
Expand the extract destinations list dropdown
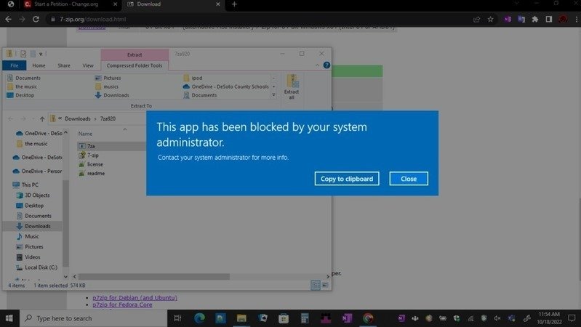coord(273,95)
